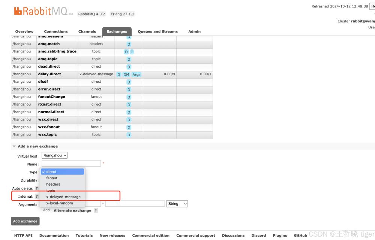The image size is (375, 240).
Task: Switch to the Admin tab
Action: [x=194, y=31]
